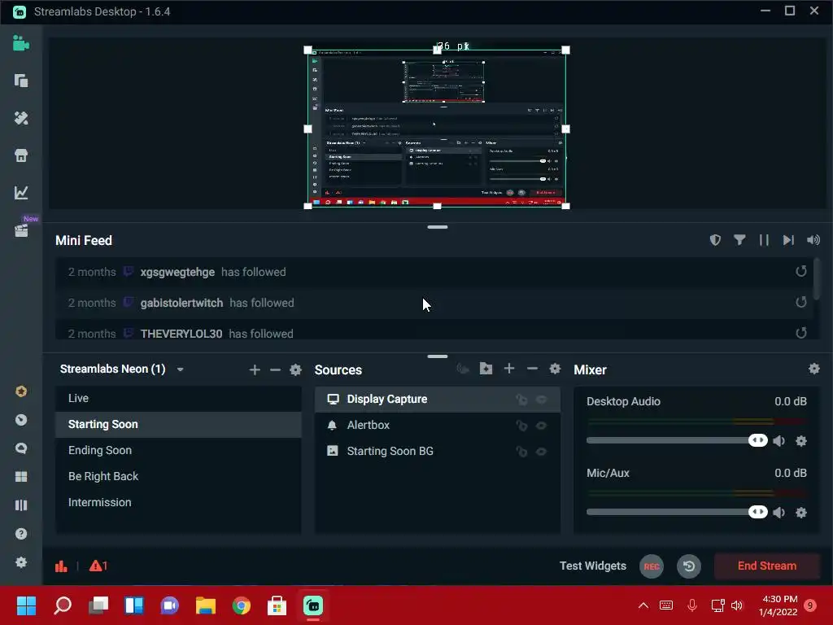Toggle Display Capture visibility eye
Image resolution: width=833 pixels, height=625 pixels.
[541, 400]
